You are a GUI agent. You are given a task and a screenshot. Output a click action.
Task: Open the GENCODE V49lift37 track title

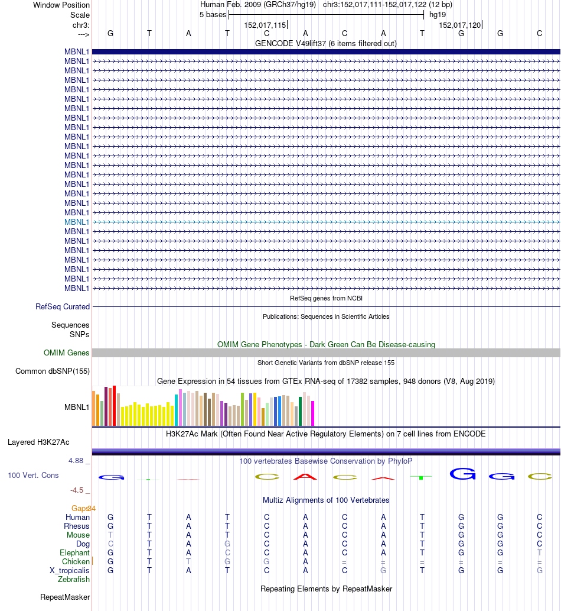pyautogui.click(x=325, y=43)
